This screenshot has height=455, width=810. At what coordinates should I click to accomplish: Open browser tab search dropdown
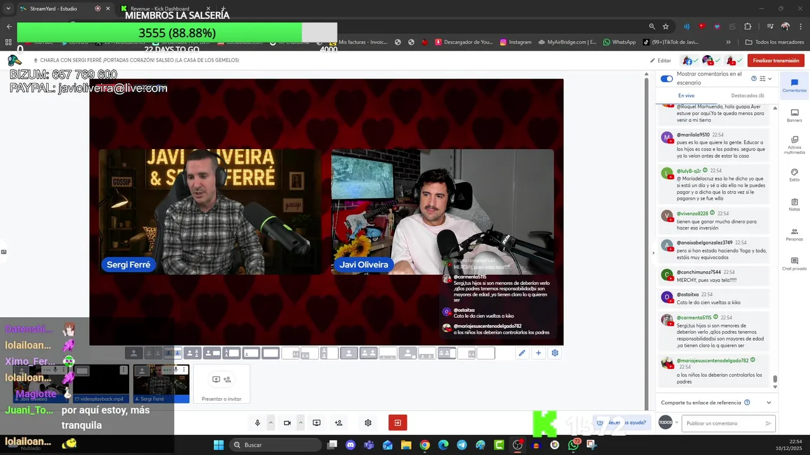point(8,8)
